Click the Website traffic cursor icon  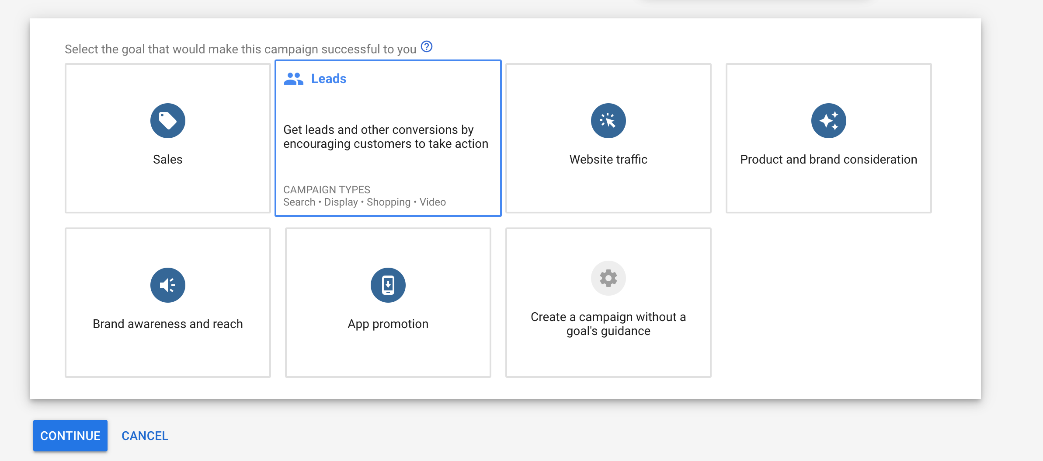pyautogui.click(x=608, y=121)
